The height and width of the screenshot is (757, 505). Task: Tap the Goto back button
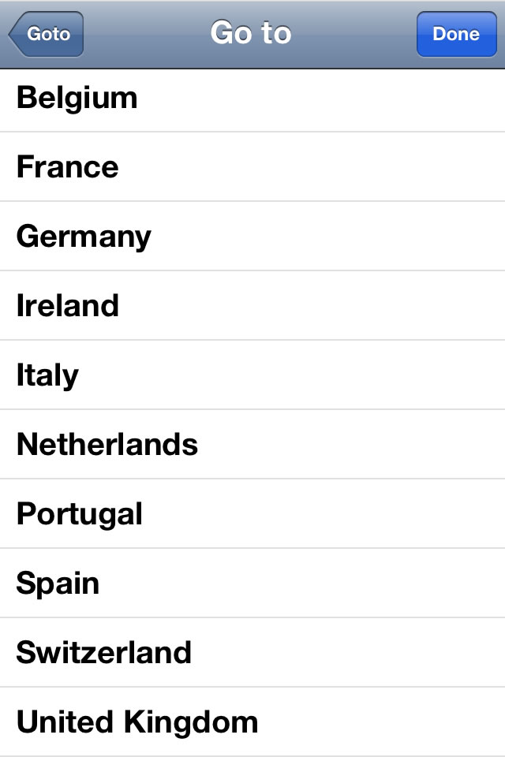pos(46,34)
